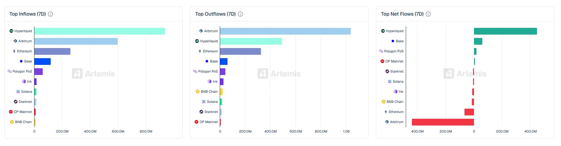Click the Starknet logo in Top Inflows chart
The image size is (561, 146).
[16, 102]
